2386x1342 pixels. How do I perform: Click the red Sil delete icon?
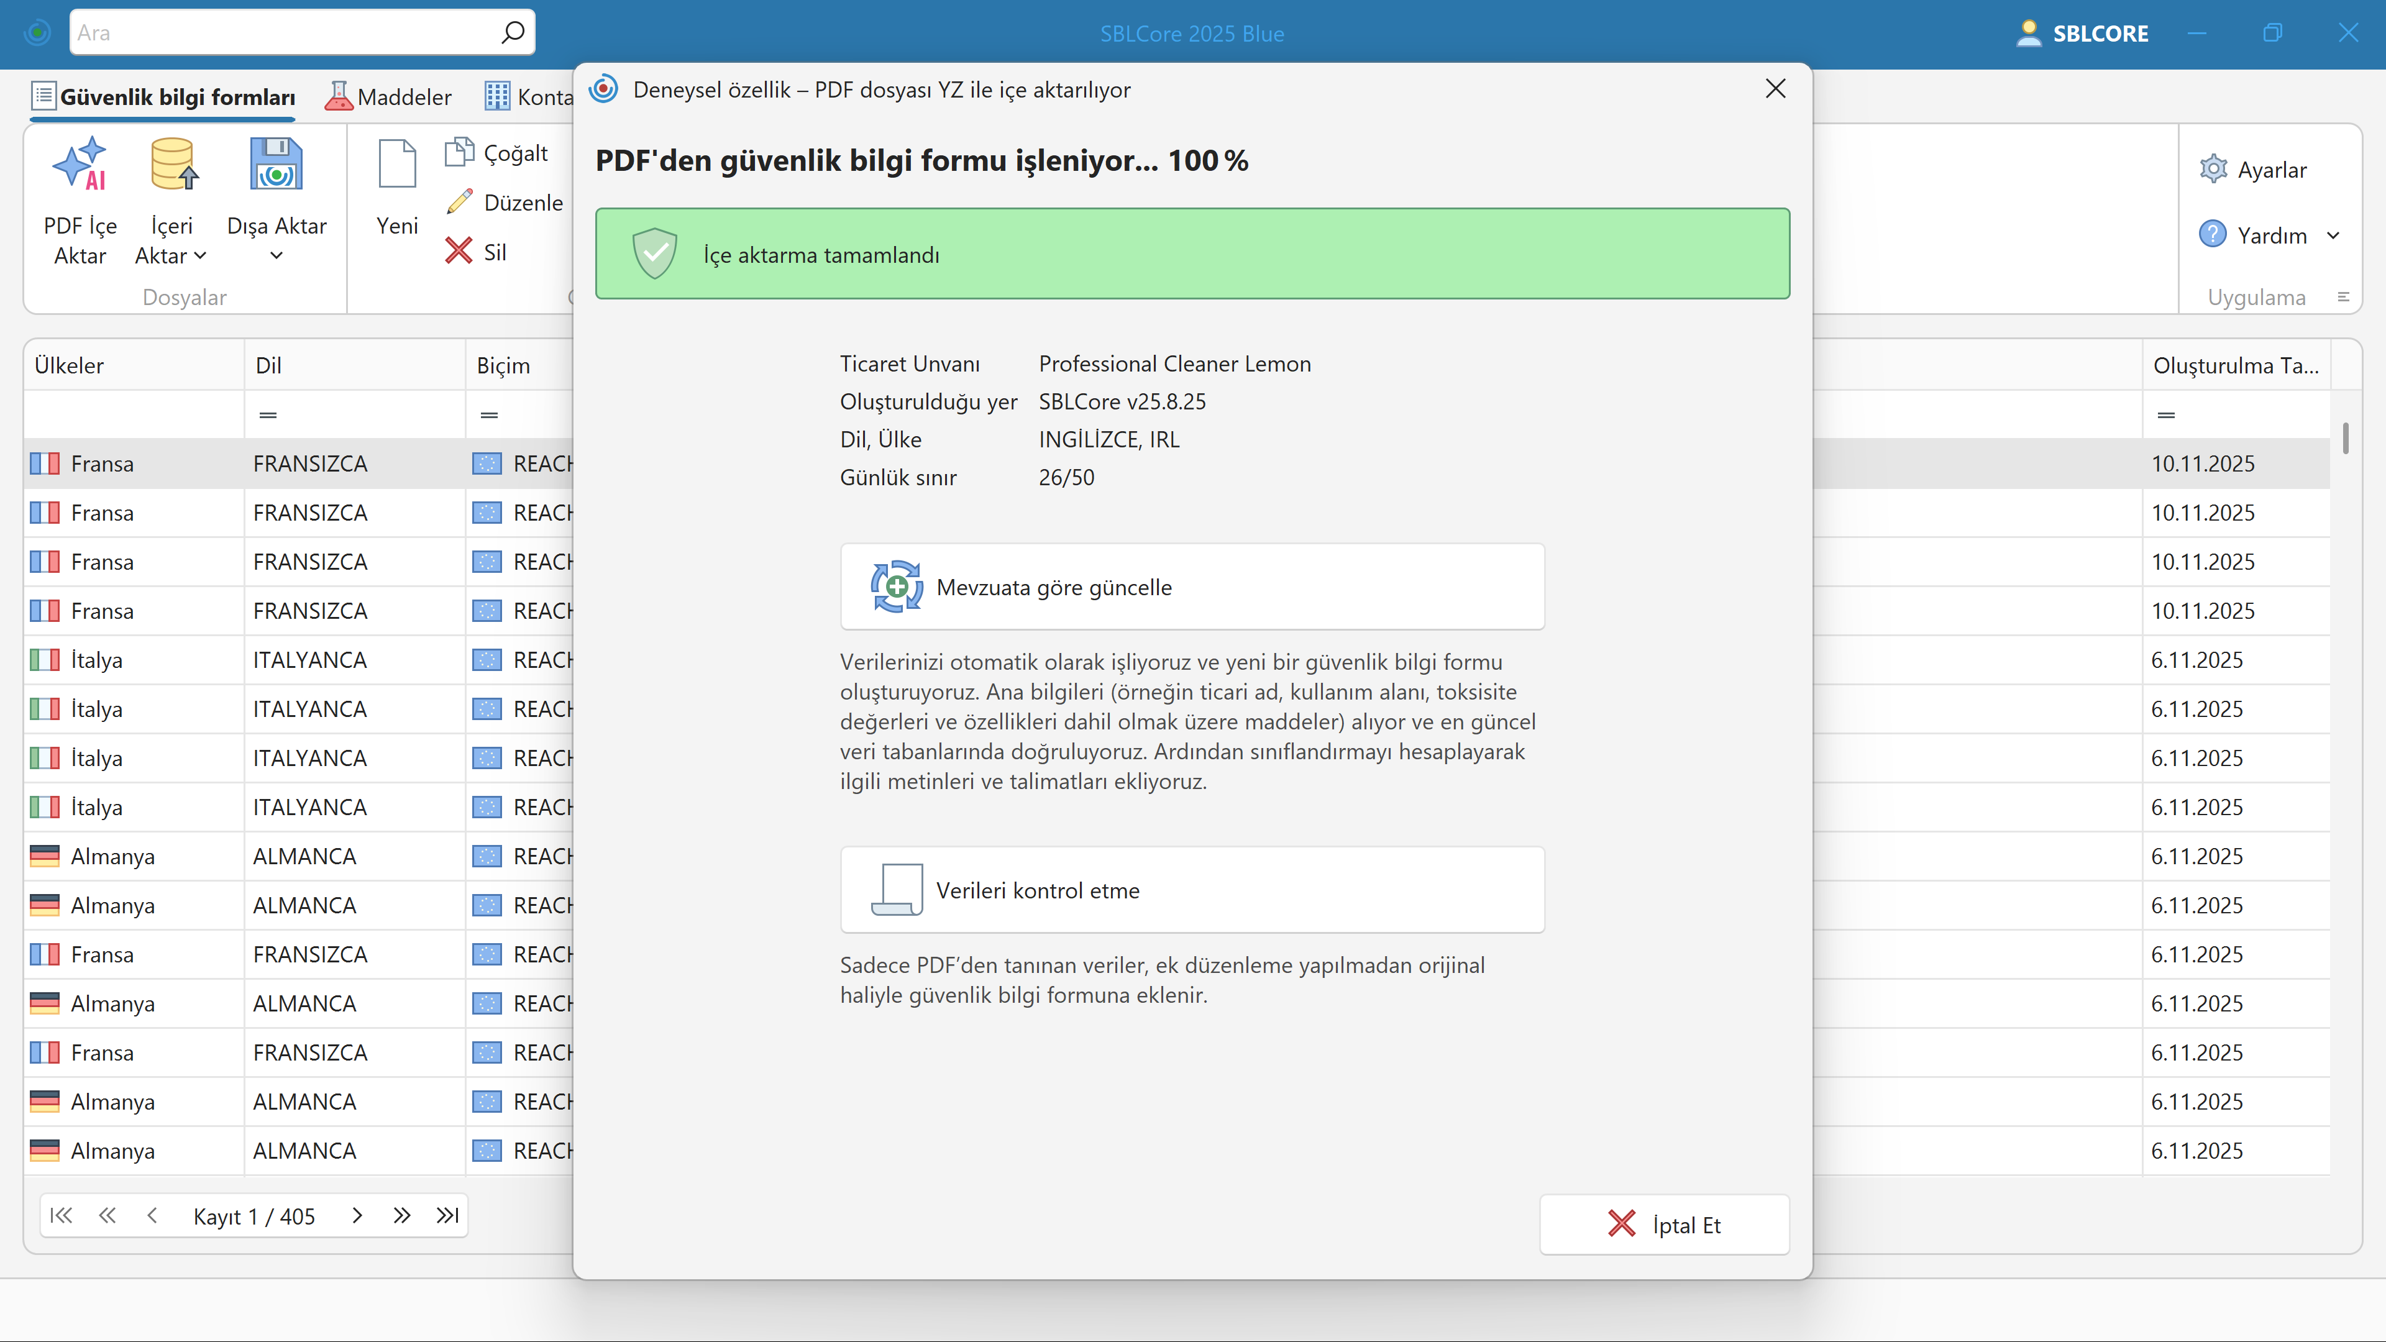click(x=459, y=251)
